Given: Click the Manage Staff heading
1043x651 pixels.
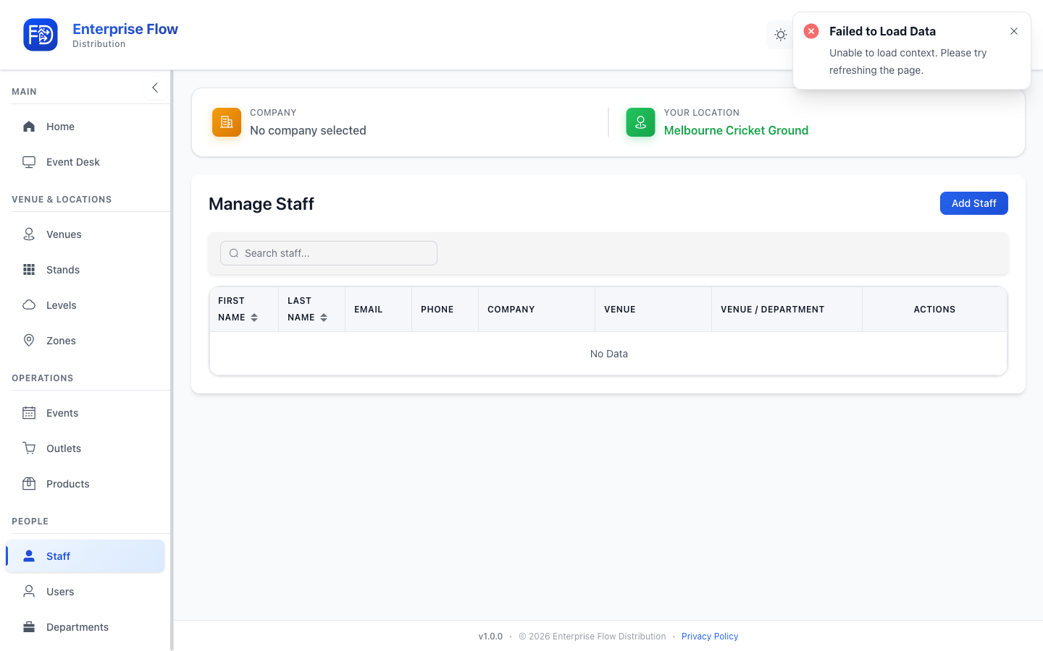Looking at the screenshot, I should pos(261,204).
